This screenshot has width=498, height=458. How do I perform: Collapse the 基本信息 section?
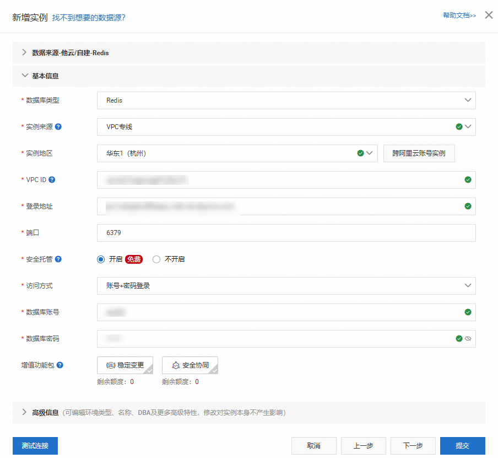pos(248,76)
